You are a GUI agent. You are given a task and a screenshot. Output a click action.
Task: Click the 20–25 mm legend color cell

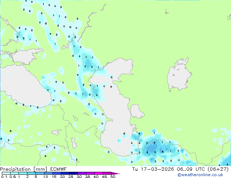pos(65,173)
